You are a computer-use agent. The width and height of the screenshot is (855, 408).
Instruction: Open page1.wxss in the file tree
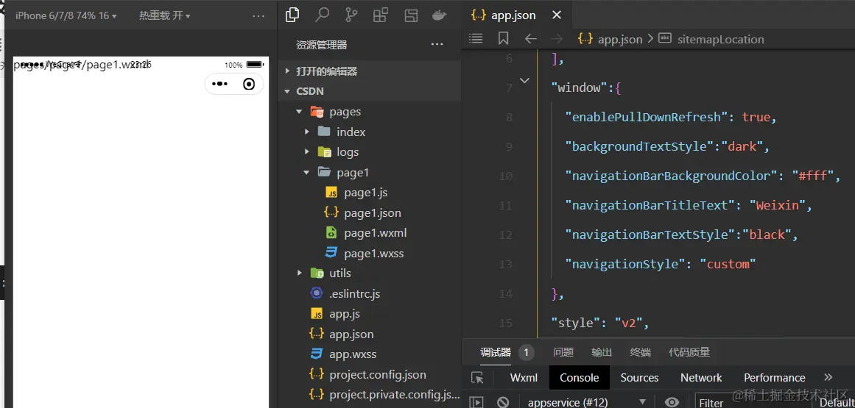point(373,253)
